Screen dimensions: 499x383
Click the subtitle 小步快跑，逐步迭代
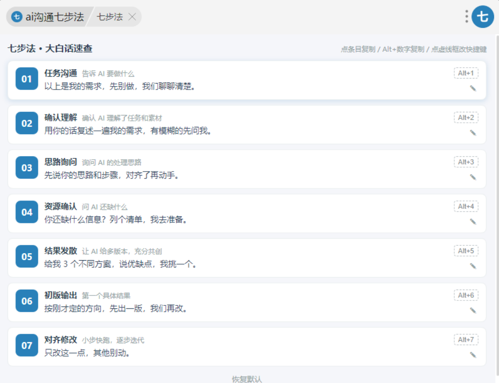click(x=113, y=340)
